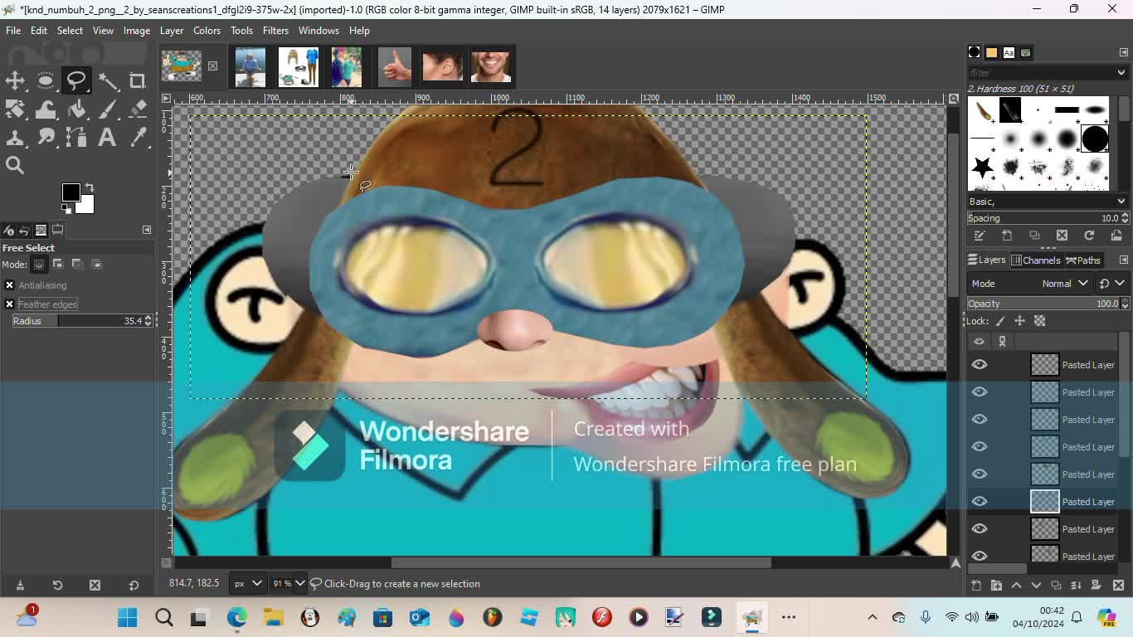Lower the selected layer one step
This screenshot has width=1133, height=637.
pos(1036,586)
